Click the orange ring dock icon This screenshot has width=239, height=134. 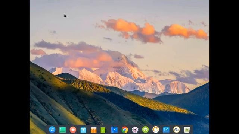156,130
